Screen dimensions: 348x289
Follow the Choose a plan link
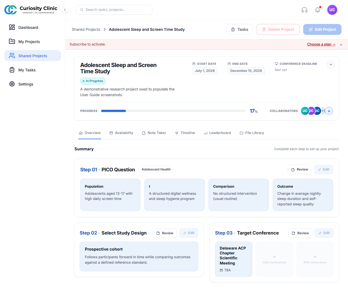click(x=321, y=44)
